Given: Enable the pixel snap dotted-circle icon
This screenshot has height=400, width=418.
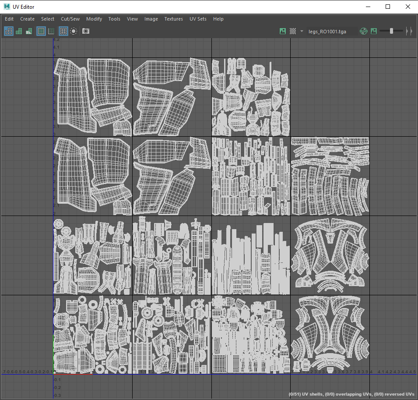Looking at the screenshot, I should click(73, 31).
